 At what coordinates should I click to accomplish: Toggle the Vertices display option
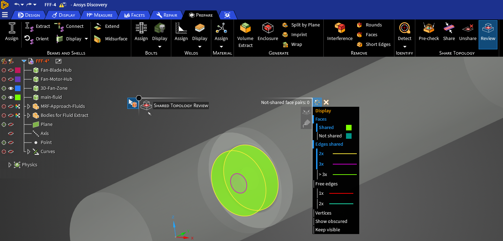pyautogui.click(x=323, y=213)
